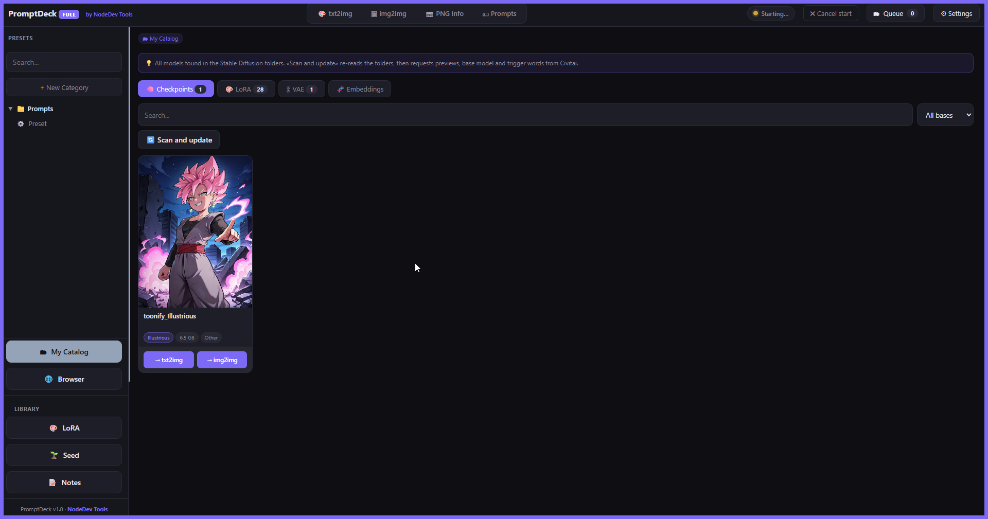This screenshot has height=519, width=988.
Task: Add a New Category
Action: click(64, 87)
